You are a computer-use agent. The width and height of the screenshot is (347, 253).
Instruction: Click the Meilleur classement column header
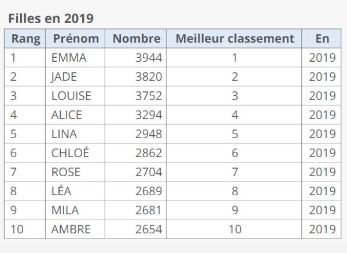point(234,39)
